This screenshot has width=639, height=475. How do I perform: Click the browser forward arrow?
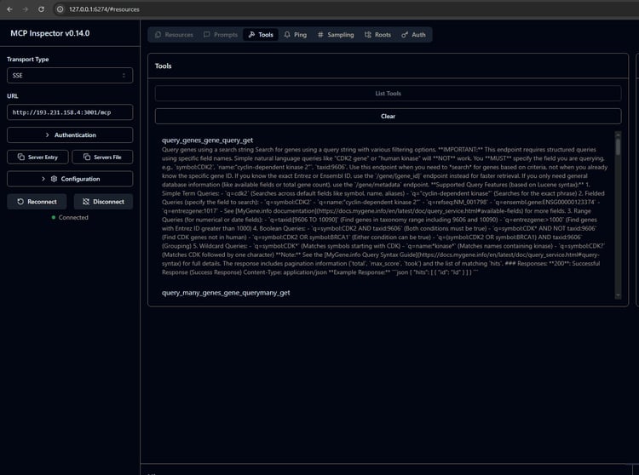pyautogui.click(x=26, y=9)
